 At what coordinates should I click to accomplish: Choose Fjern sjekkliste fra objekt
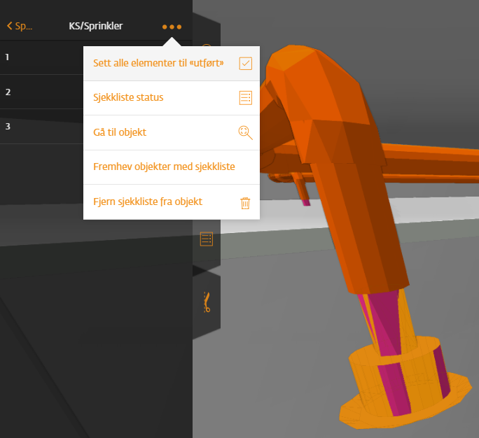172,202
